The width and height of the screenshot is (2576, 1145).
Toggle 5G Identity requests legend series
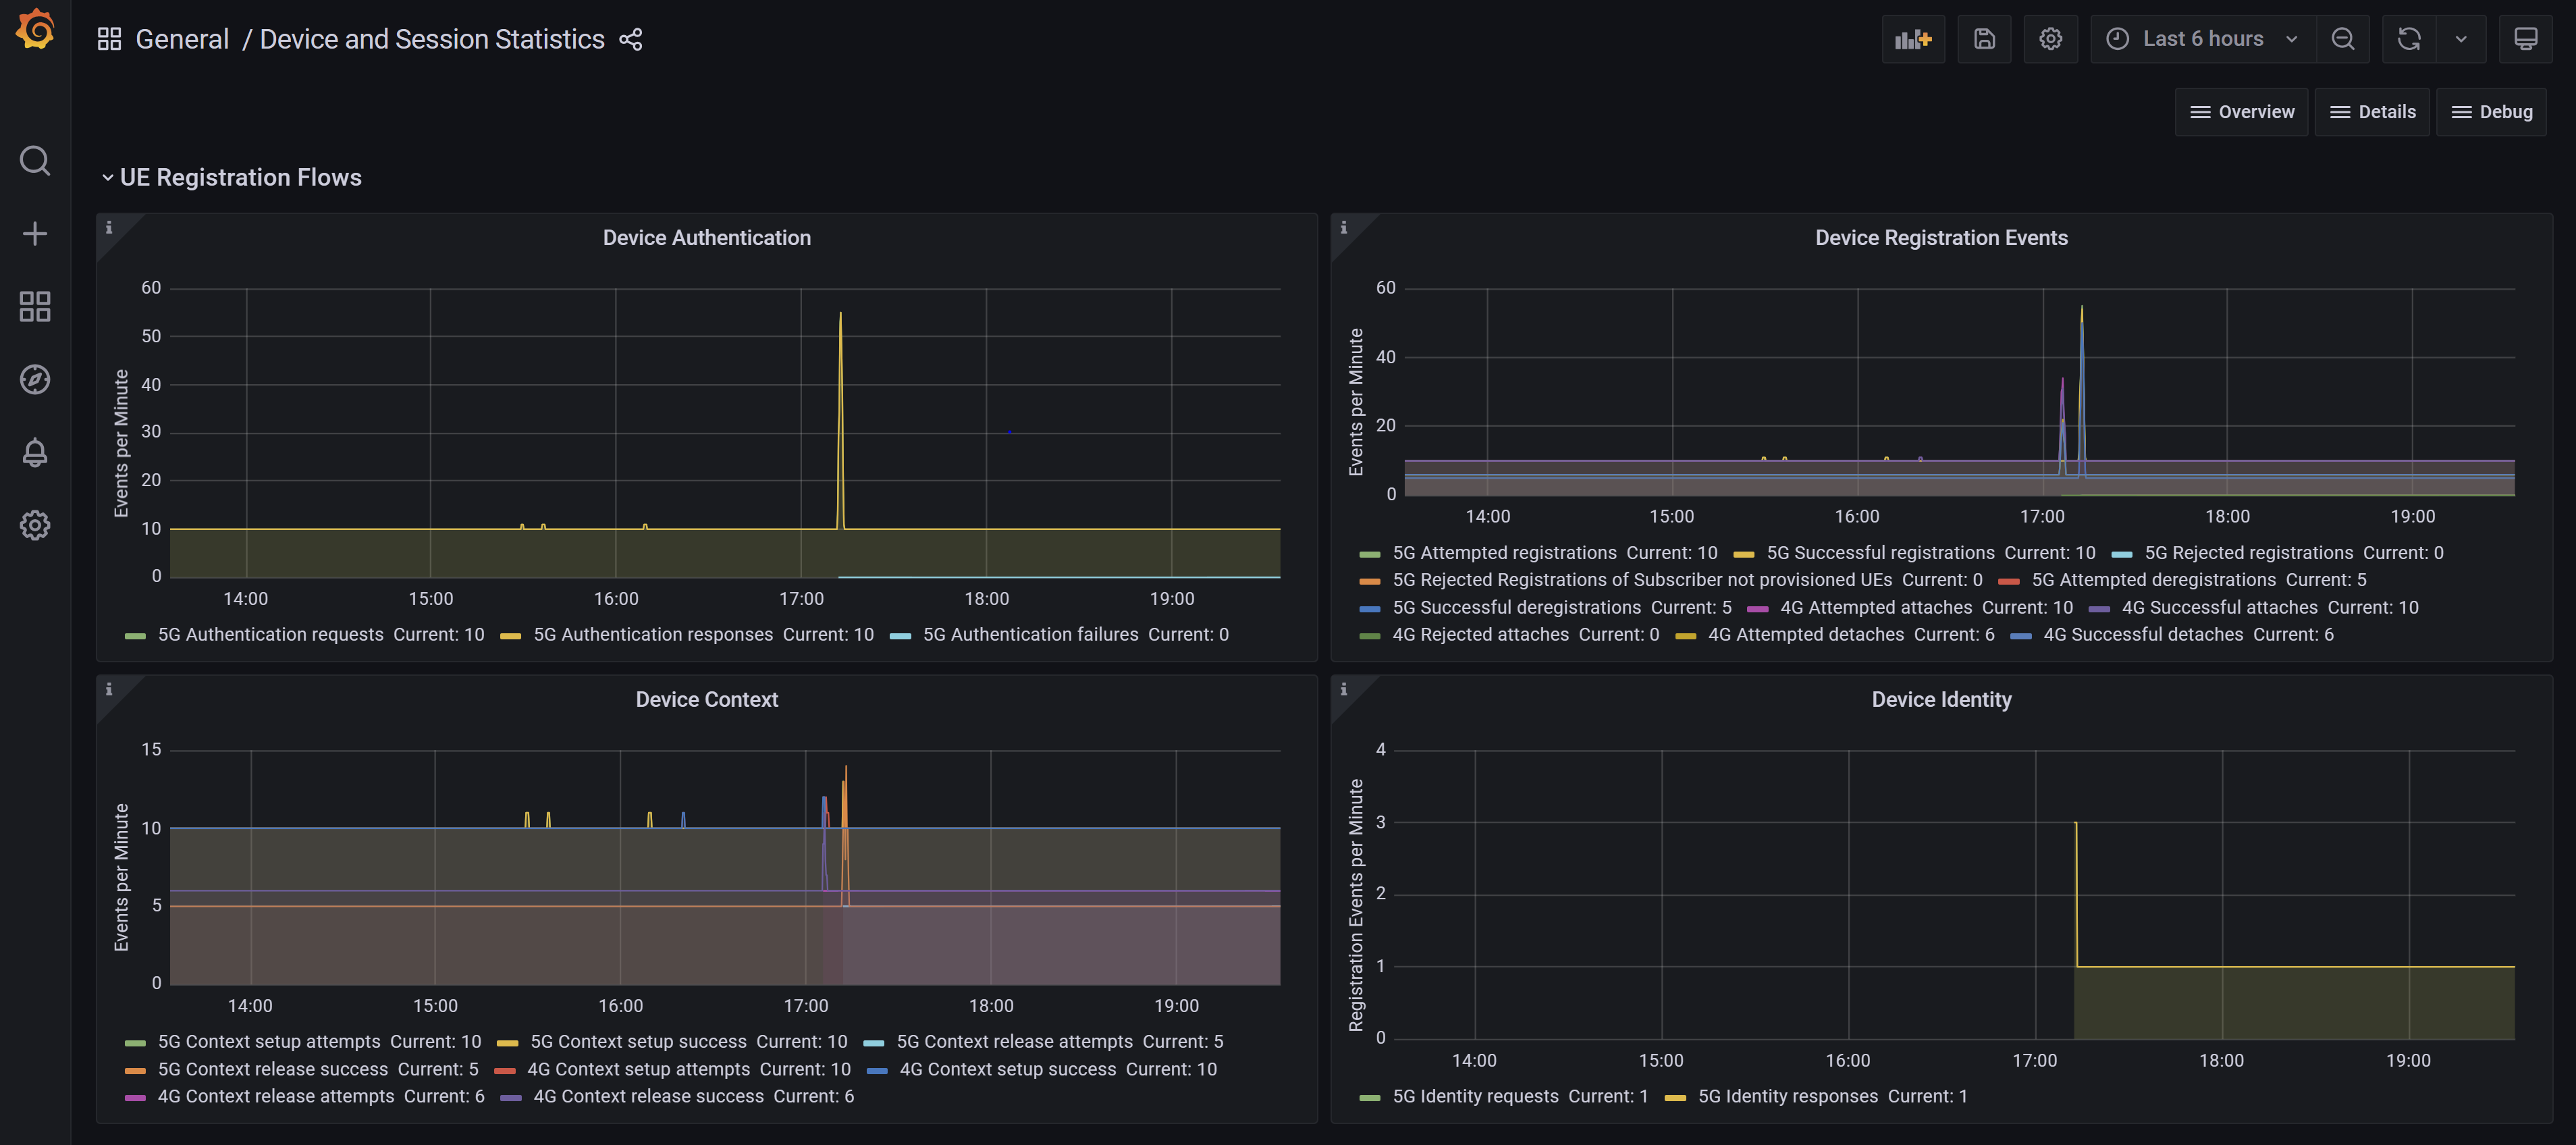[1475, 1096]
